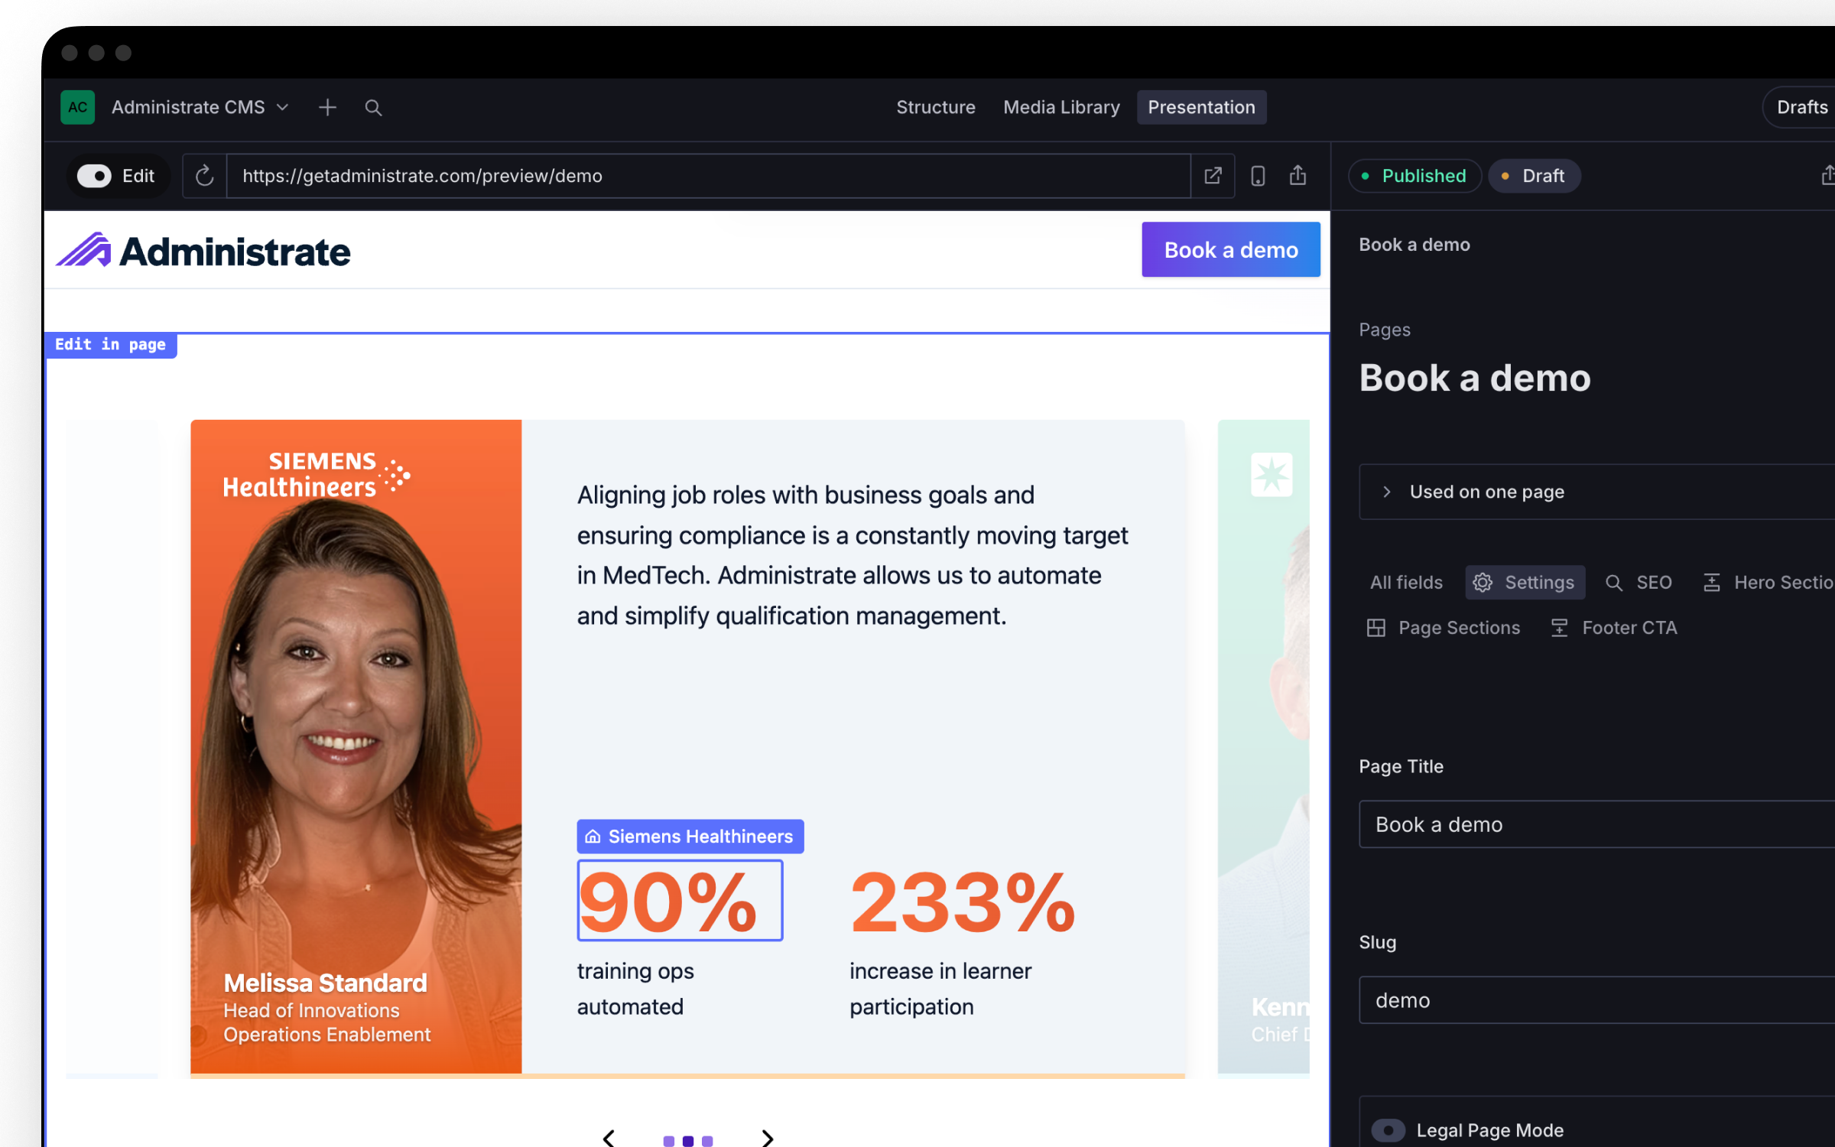Click the Book a demo document pane title

click(1475, 378)
